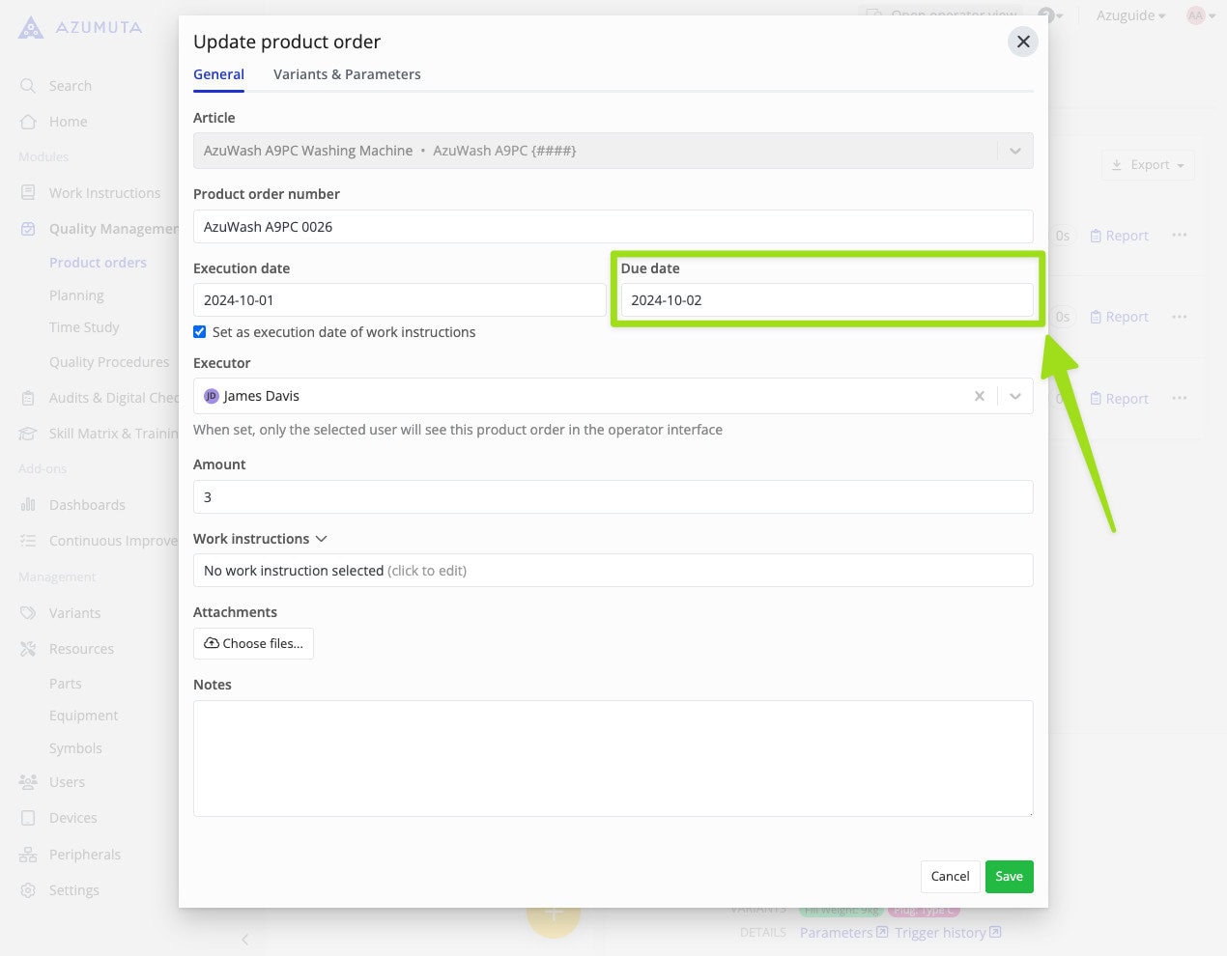This screenshot has width=1227, height=956.
Task: Expand the Article dropdown
Action: click(x=1014, y=151)
